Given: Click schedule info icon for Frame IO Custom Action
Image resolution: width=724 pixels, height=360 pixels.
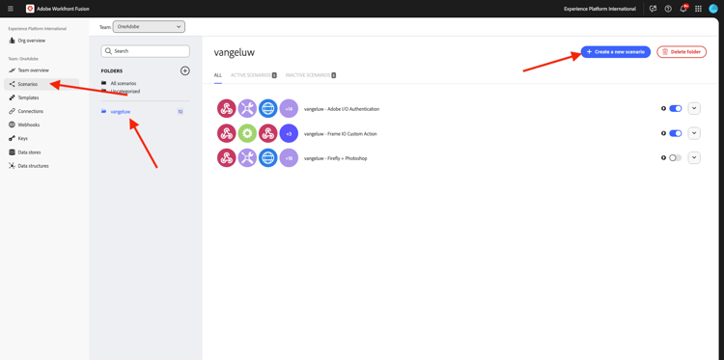Looking at the screenshot, I should tap(663, 133).
